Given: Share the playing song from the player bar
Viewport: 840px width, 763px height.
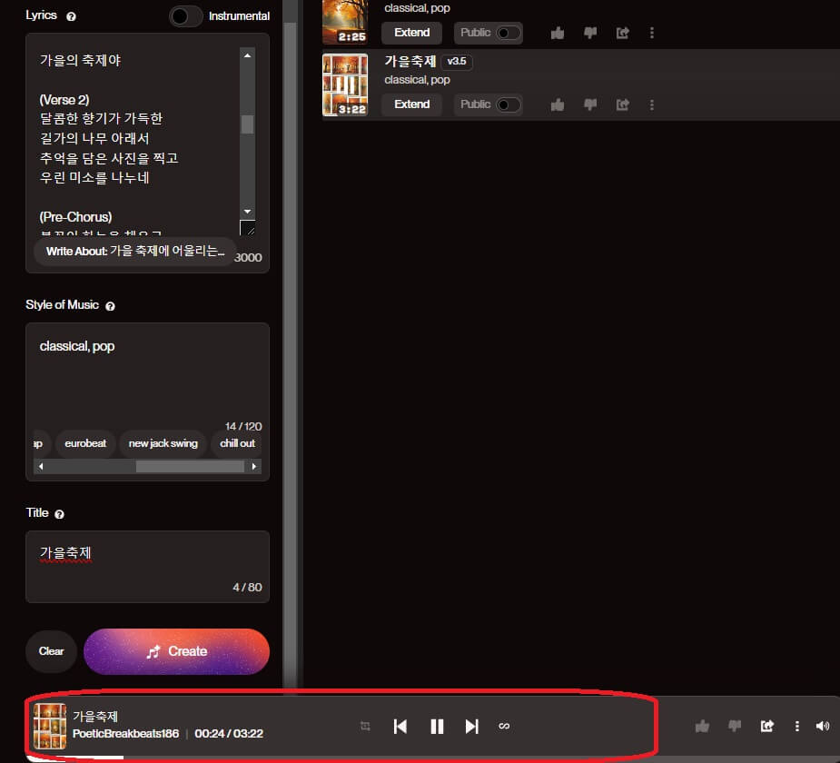Looking at the screenshot, I should pos(766,726).
